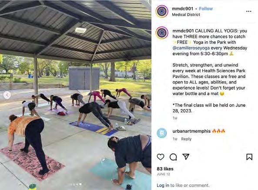Click the mmdc901 avatar beside the caption

(x=162, y=33)
